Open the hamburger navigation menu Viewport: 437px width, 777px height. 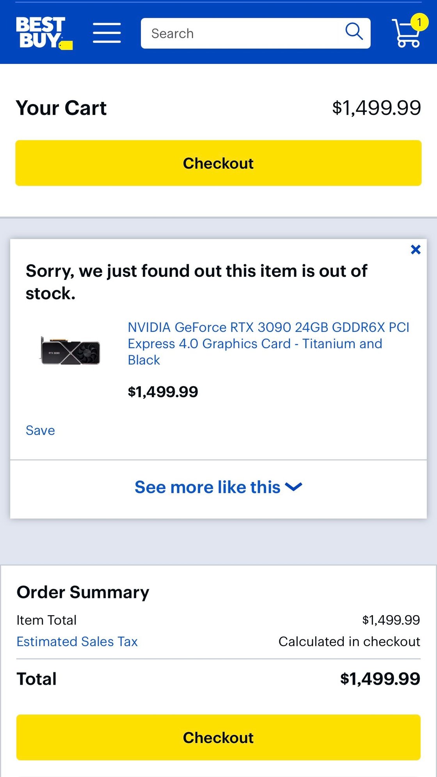(x=107, y=33)
